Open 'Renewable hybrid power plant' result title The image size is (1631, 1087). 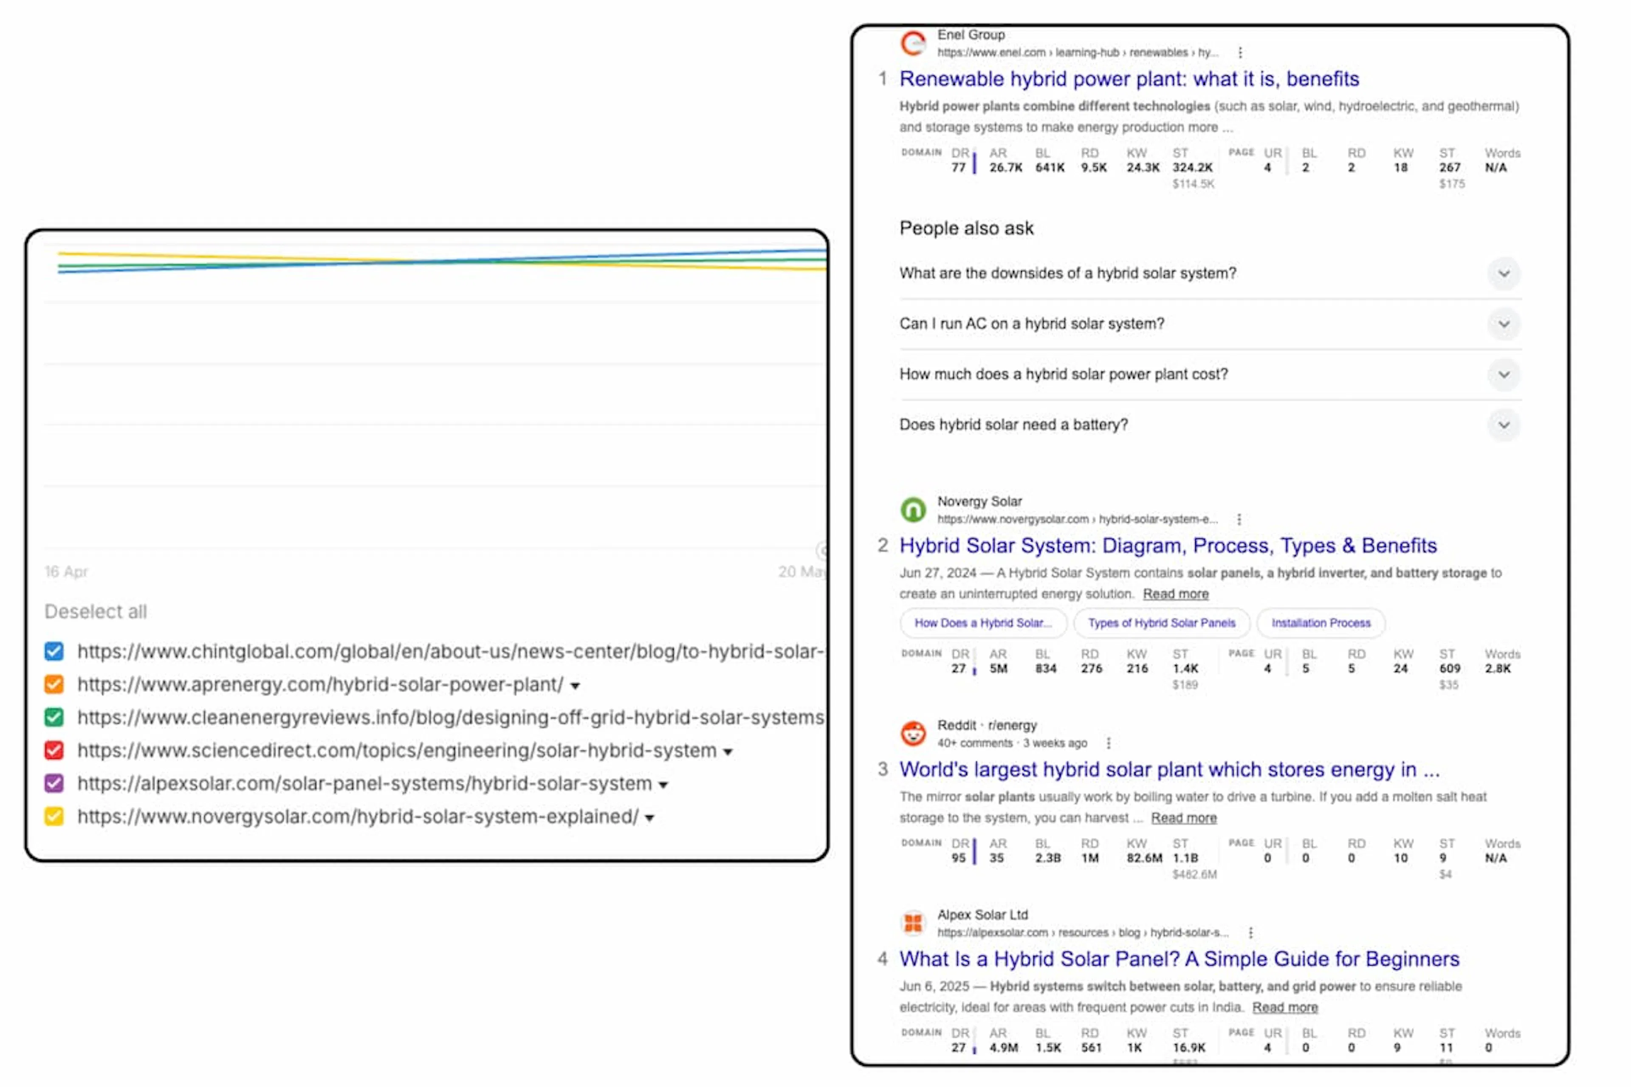tap(1129, 79)
